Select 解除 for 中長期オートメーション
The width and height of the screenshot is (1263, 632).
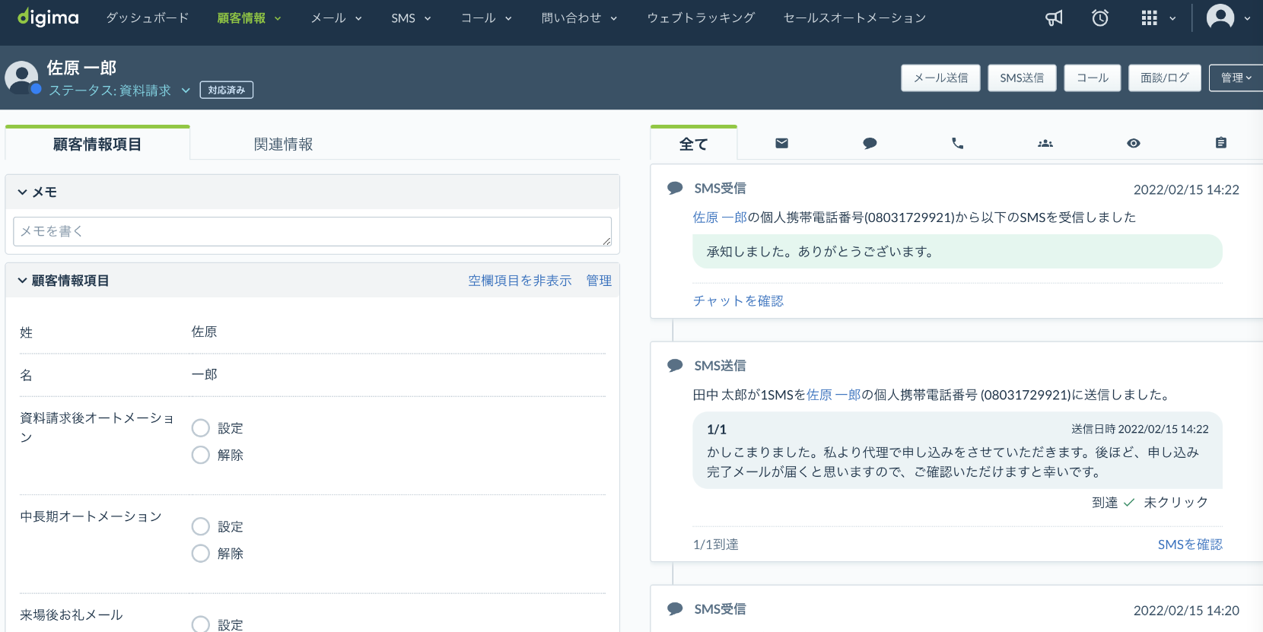point(201,553)
